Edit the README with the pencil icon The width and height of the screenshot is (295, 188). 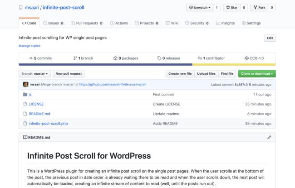point(269,137)
